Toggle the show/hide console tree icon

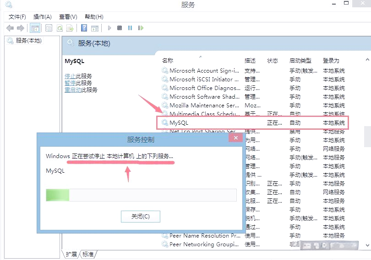pos(35,28)
